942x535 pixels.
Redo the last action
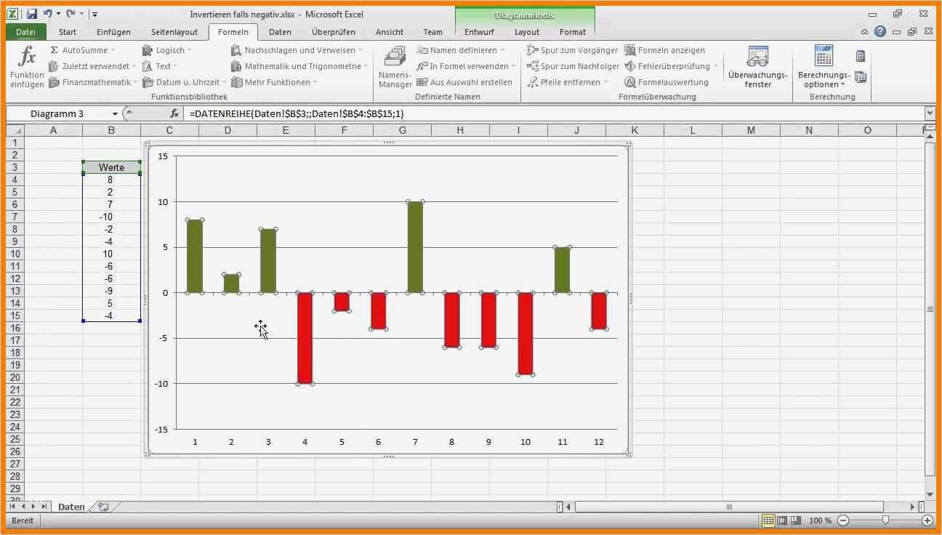coord(71,14)
